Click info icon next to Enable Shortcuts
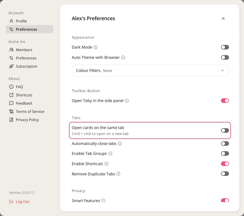The height and width of the screenshot is (216, 244). tap(106, 164)
